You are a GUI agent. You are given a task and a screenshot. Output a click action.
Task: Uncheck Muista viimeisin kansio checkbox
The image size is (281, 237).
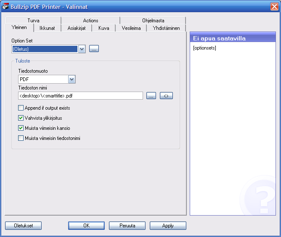pyautogui.click(x=21, y=128)
